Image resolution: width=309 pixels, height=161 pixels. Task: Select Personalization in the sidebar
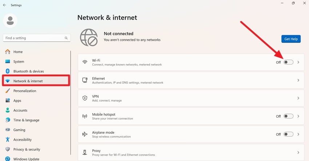click(x=25, y=91)
